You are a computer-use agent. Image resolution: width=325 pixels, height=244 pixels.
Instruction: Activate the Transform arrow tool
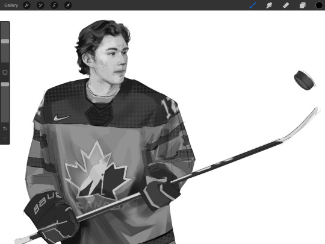(68, 5)
